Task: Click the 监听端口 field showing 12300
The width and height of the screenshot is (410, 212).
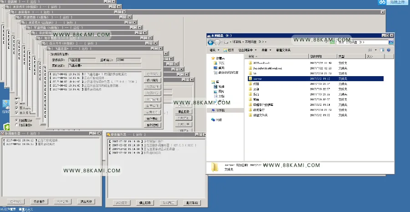Action: [x=128, y=60]
